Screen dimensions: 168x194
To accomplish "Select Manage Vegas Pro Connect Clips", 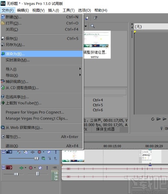I will pyautogui.click(x=42, y=118).
